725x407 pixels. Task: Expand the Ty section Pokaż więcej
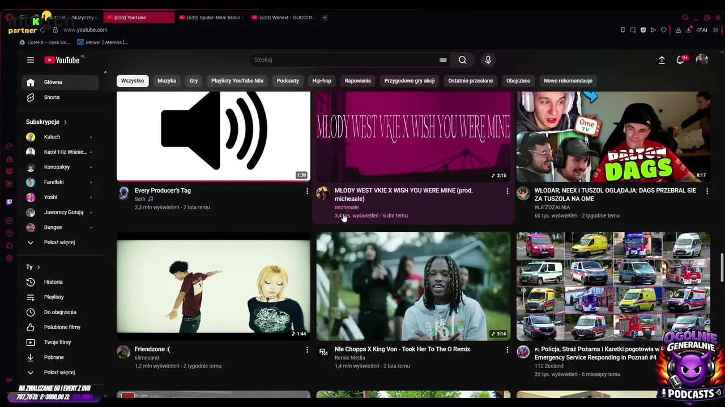coord(60,373)
